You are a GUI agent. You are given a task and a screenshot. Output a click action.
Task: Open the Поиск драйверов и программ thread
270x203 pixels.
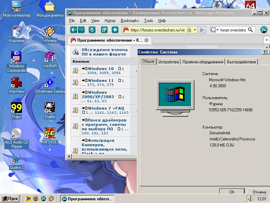click(104, 125)
